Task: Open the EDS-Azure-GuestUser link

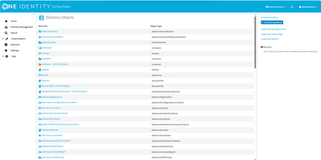Action: [52, 135]
